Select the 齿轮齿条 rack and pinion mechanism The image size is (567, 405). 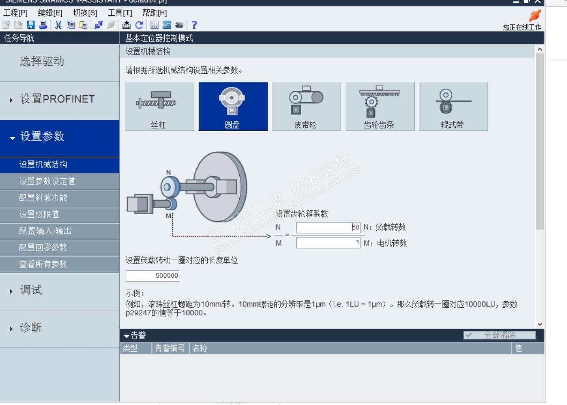click(x=380, y=106)
